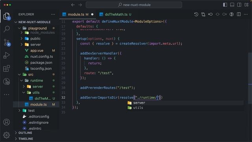Go to next revision icon in editor toolbar
This screenshot has height=142, width=252.
pos(224,14)
